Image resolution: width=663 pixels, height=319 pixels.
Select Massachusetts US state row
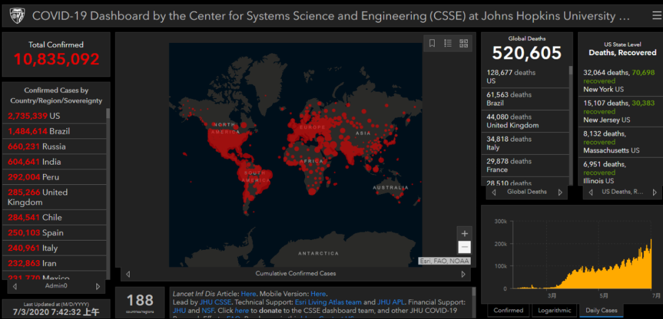(620, 142)
